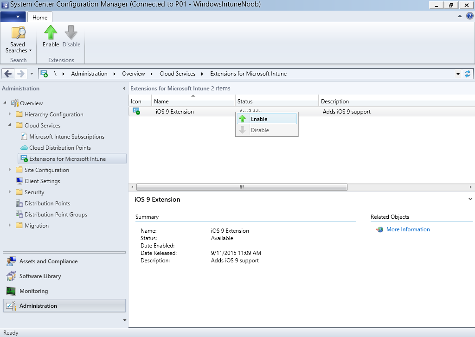The width and height of the screenshot is (475, 337).
Task: Expand the Hierarchy Configuration node
Action: 10,114
